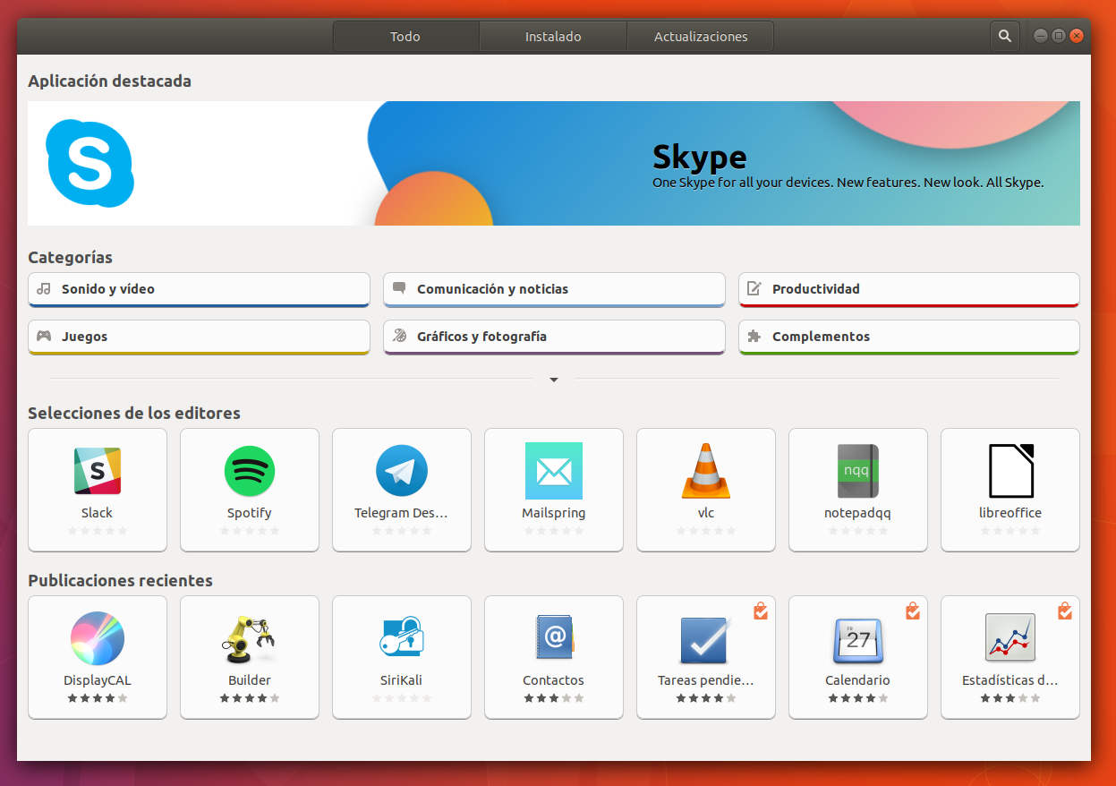Click the Calendario name label

[858, 680]
